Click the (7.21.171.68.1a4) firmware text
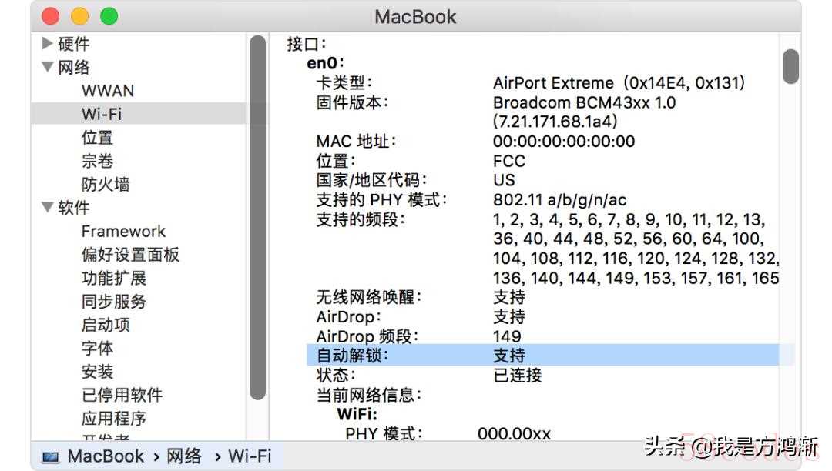This screenshot has height=471, width=832. point(555,122)
